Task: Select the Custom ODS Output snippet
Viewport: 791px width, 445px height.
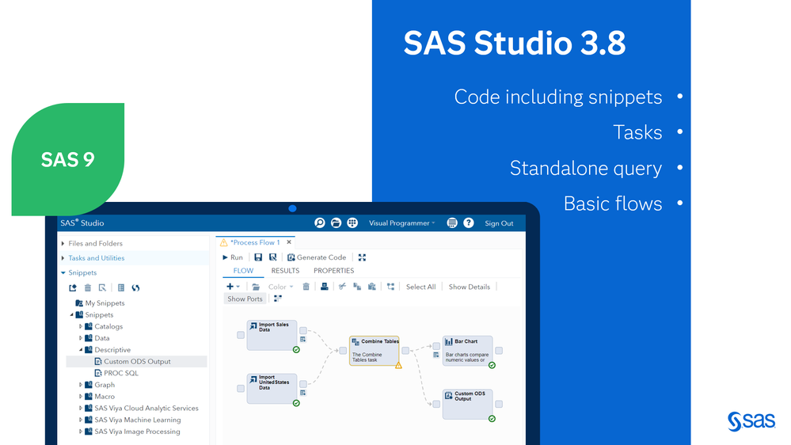Action: pos(137,361)
